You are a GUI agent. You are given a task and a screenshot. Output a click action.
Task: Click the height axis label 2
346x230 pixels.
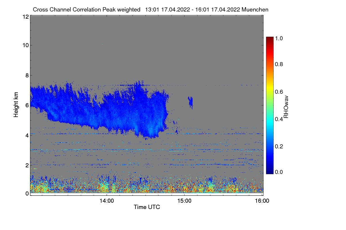point(27,165)
